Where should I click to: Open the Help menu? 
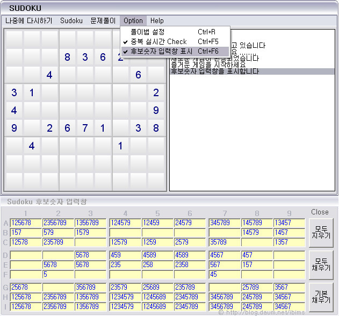tap(157, 20)
